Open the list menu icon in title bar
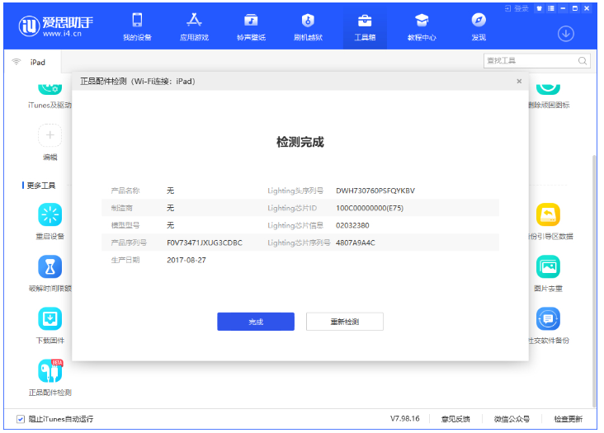Viewport: 604px width, 433px height. [551, 8]
